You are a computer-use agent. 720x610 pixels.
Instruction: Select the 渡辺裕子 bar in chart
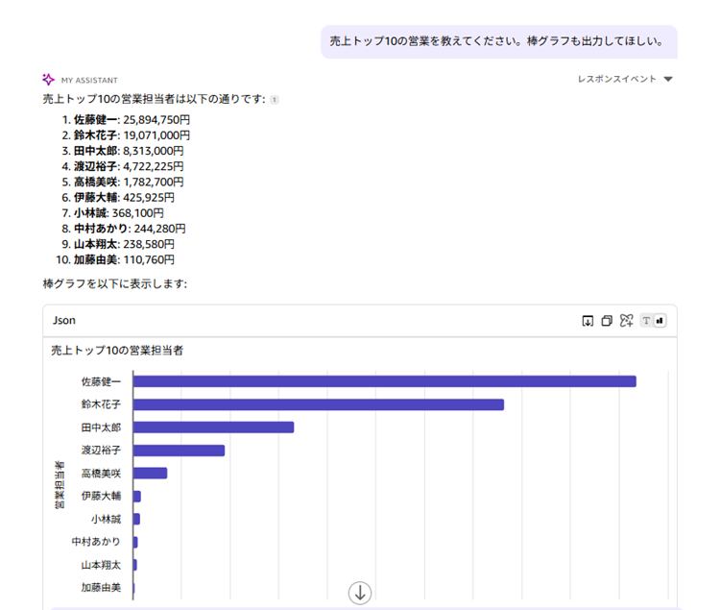pyautogui.click(x=179, y=451)
